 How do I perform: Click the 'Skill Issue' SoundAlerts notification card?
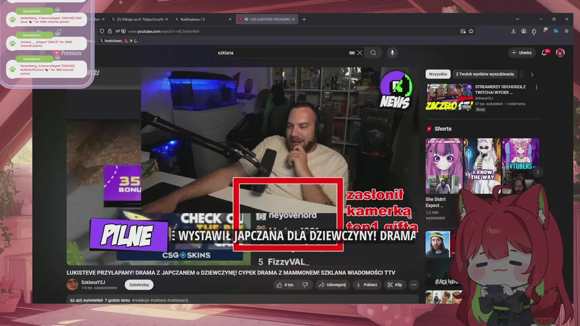[47, 19]
